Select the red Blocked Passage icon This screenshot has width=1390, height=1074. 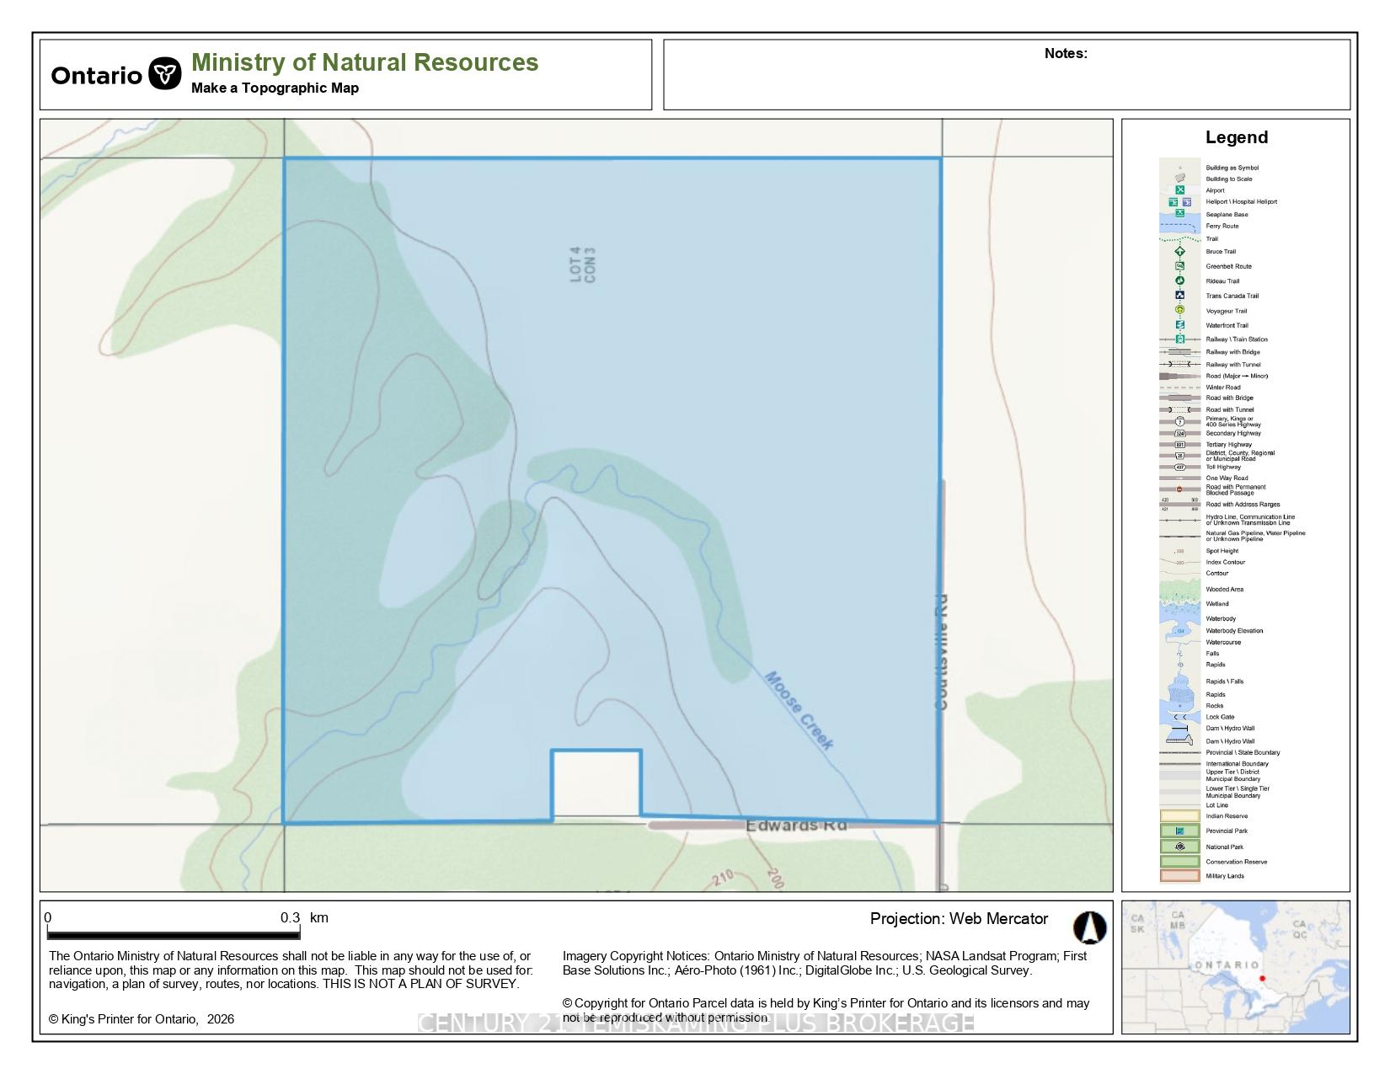click(1179, 489)
